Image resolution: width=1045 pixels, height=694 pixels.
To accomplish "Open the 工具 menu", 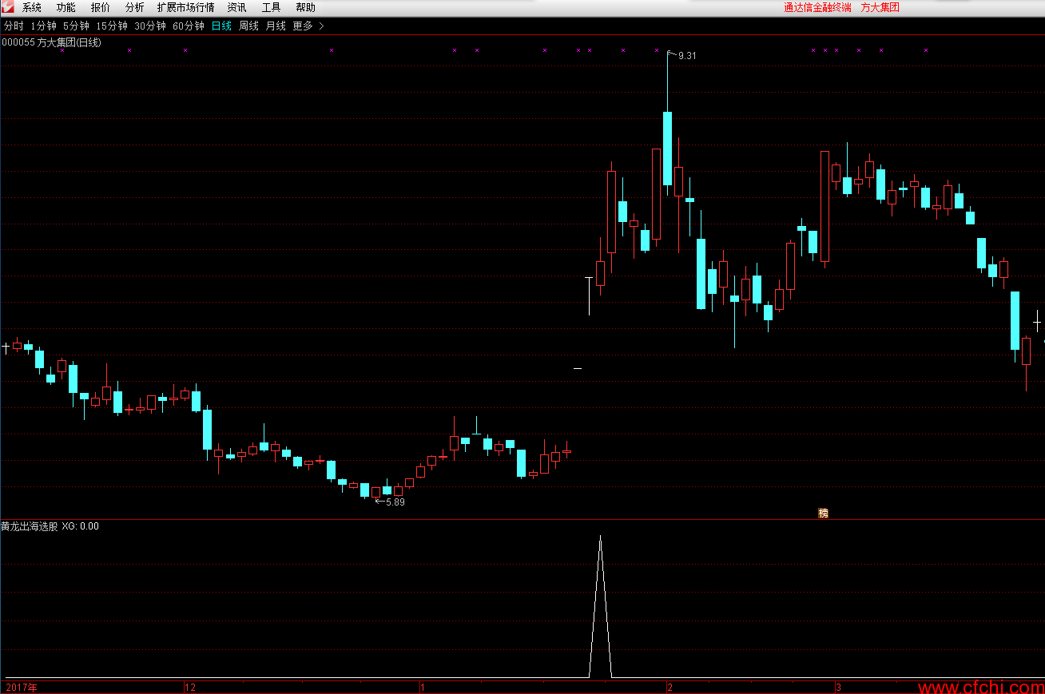I will [x=272, y=7].
